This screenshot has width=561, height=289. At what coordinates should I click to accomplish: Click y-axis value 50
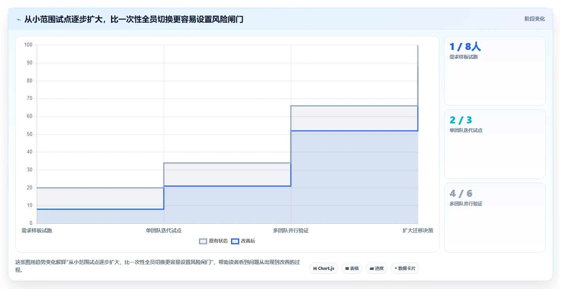coord(29,134)
